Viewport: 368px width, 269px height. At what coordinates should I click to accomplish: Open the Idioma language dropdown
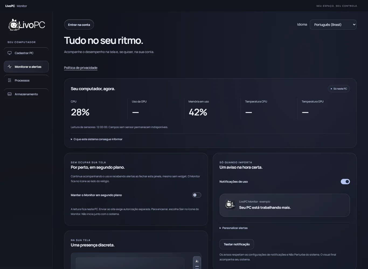(x=333, y=24)
